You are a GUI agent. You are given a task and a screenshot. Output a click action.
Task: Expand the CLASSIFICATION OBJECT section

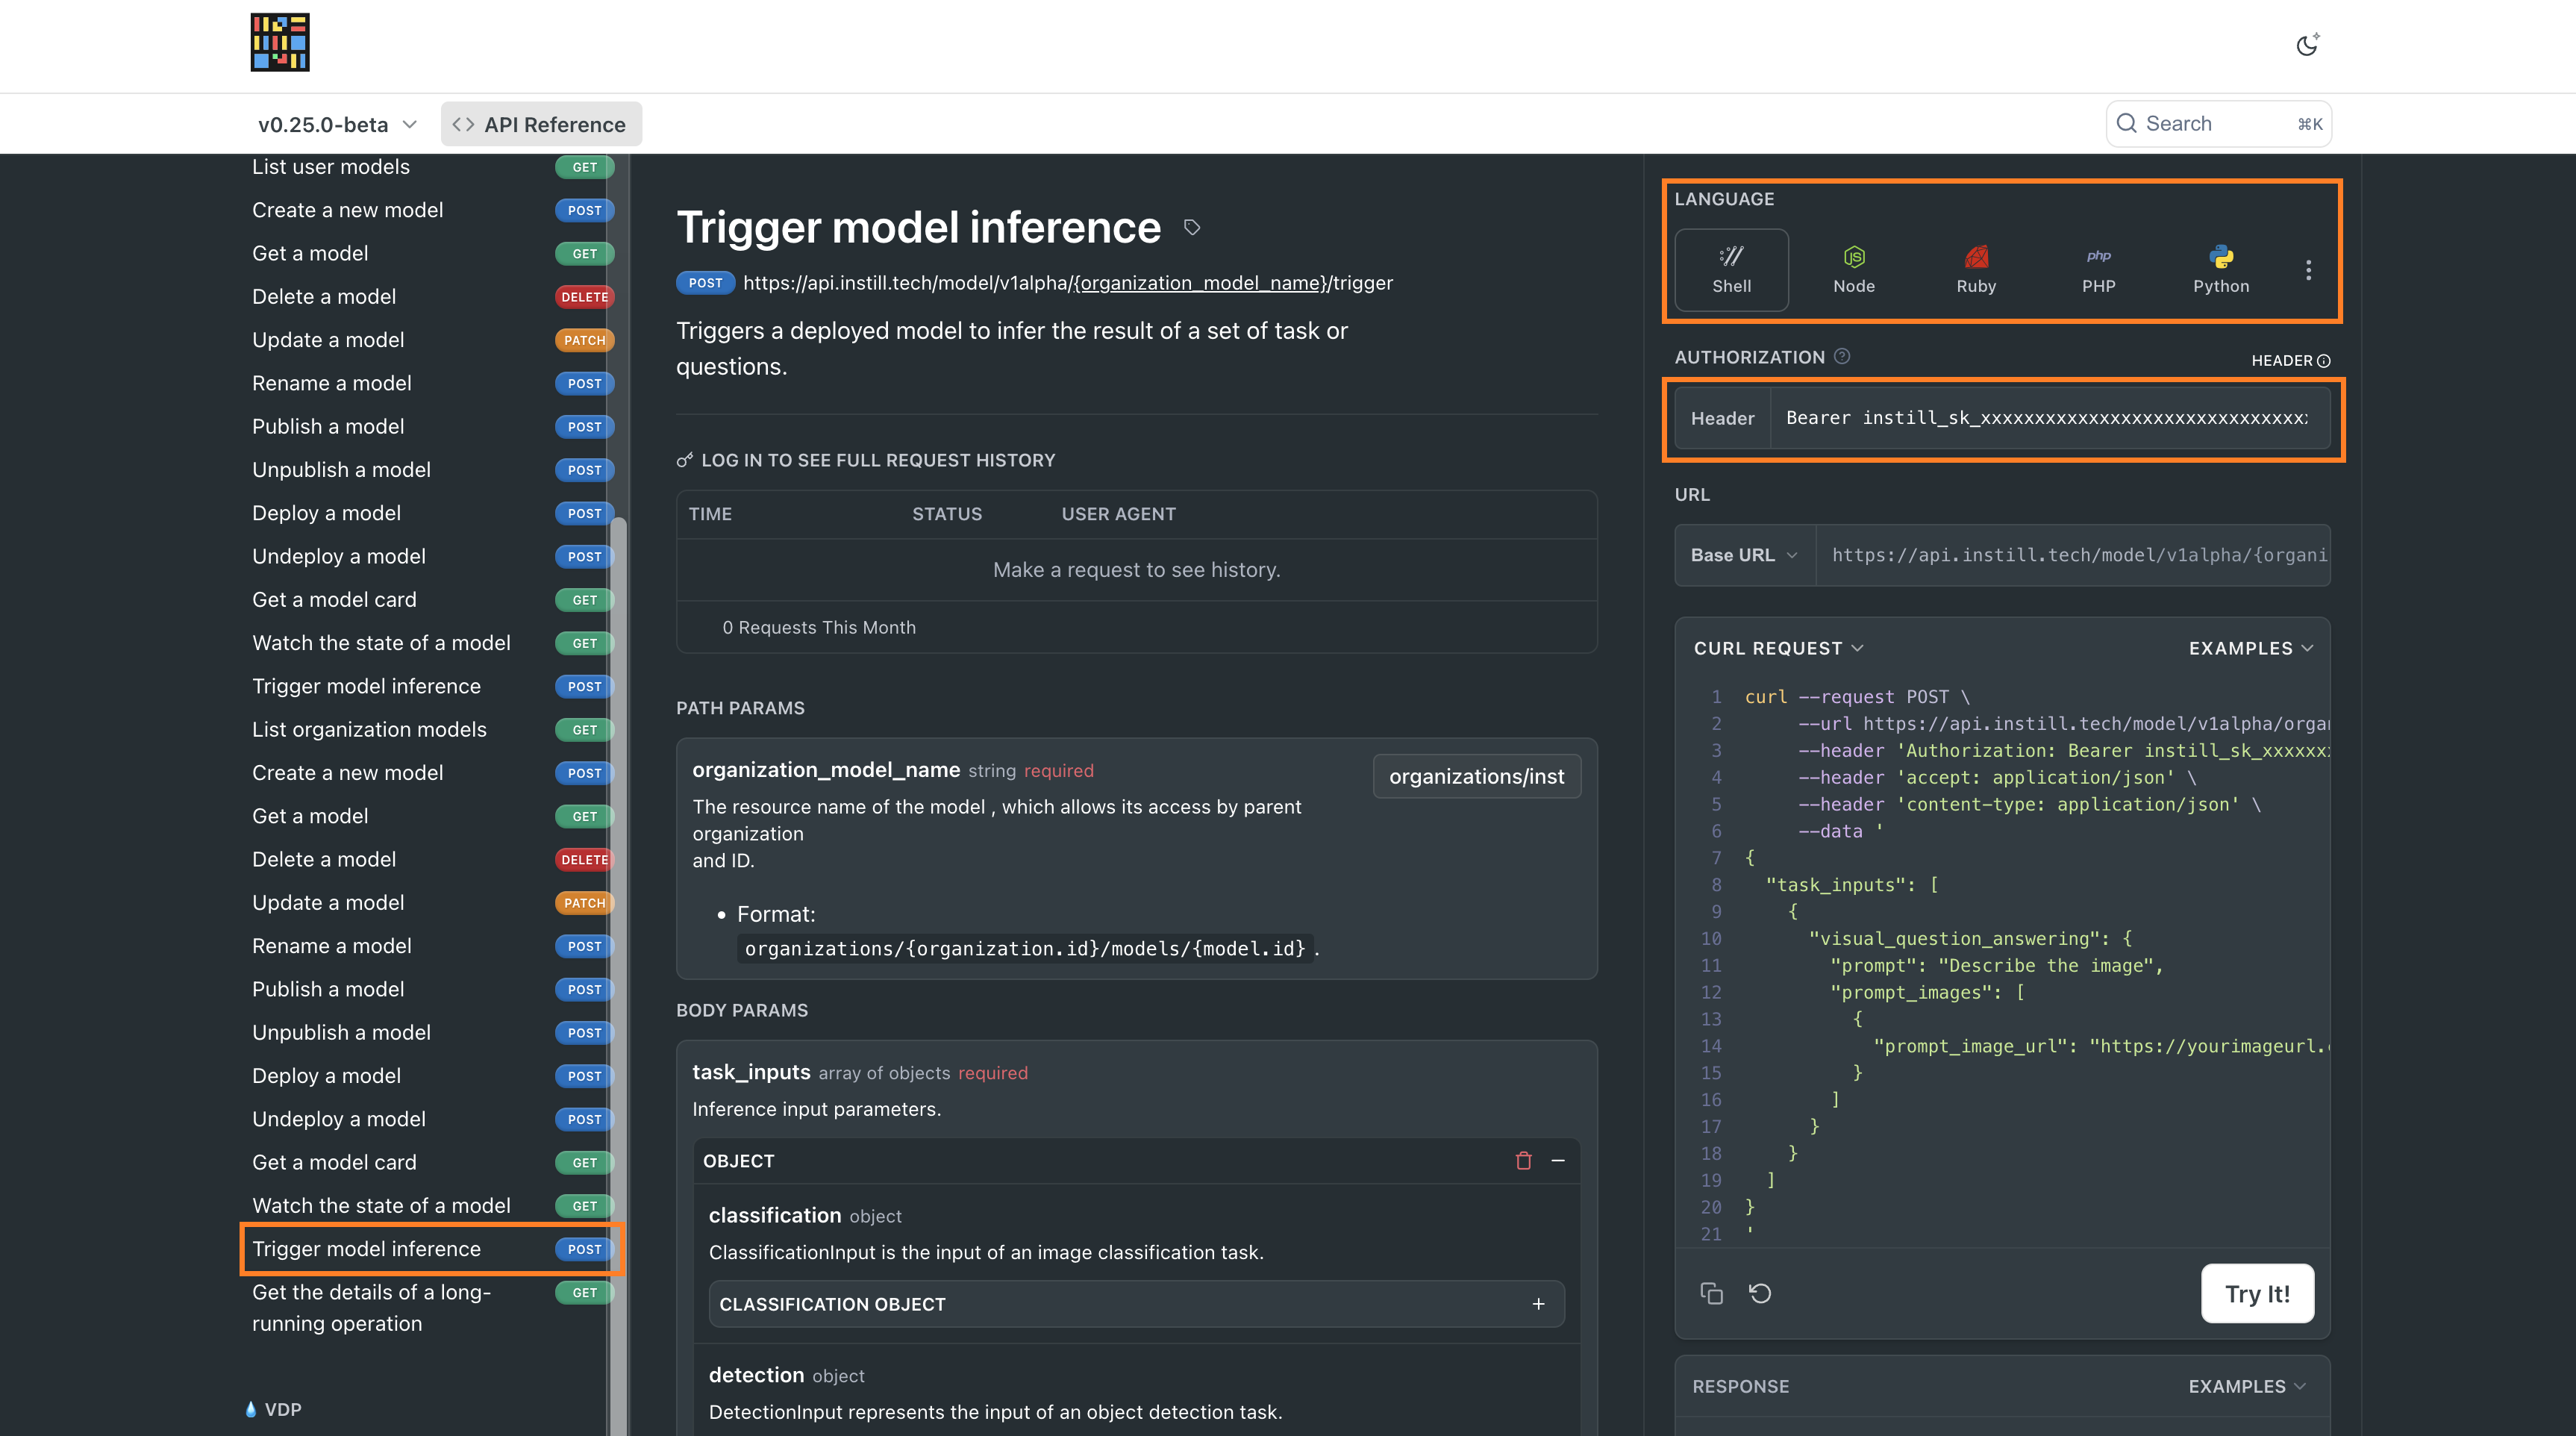(x=1538, y=1304)
